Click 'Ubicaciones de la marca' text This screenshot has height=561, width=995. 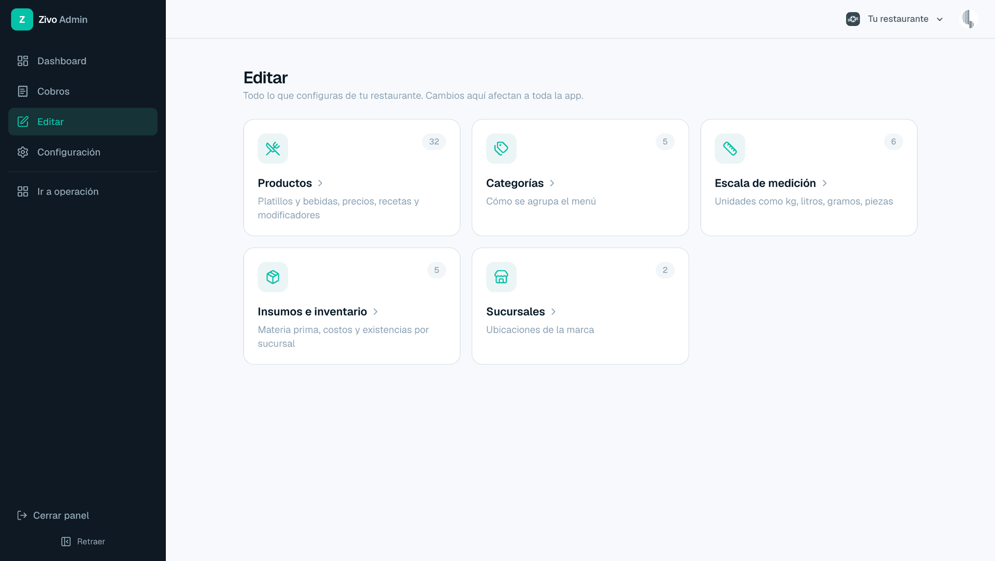tap(540, 330)
